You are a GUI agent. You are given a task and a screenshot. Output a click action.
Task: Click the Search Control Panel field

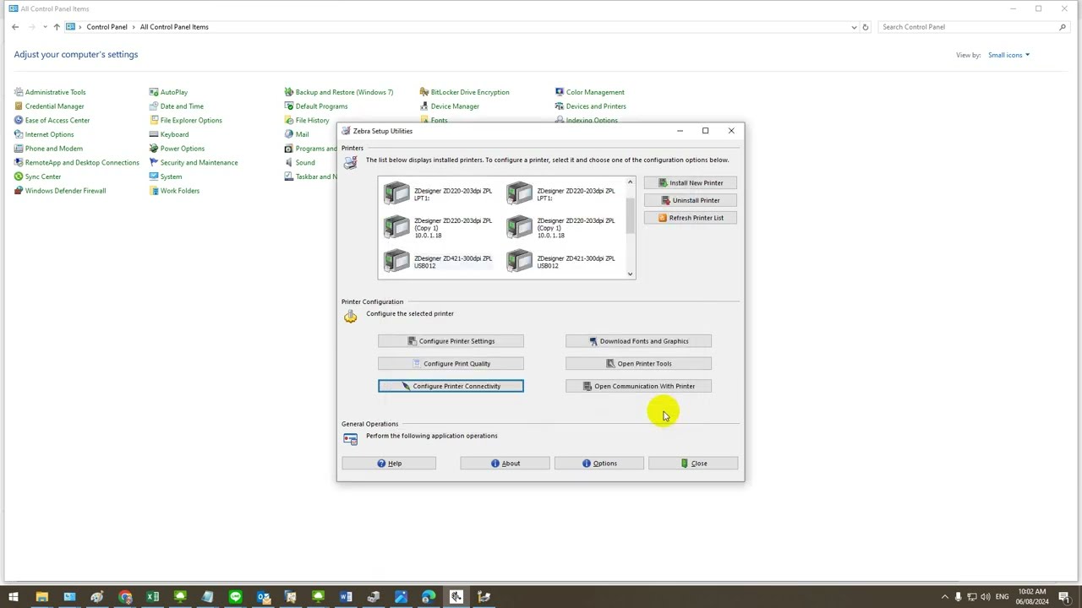973,27
